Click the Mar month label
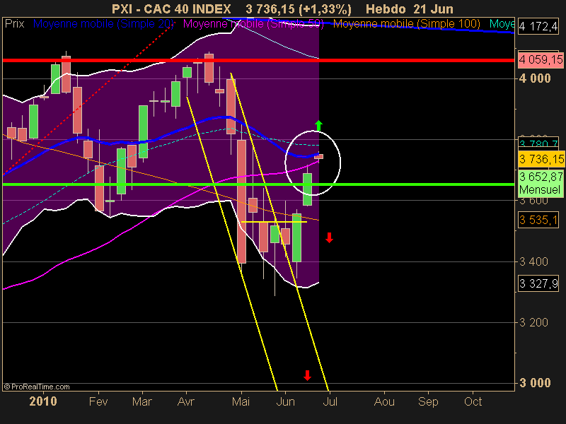 [142, 401]
